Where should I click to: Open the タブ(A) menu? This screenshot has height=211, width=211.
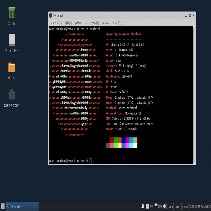click(x=106, y=23)
